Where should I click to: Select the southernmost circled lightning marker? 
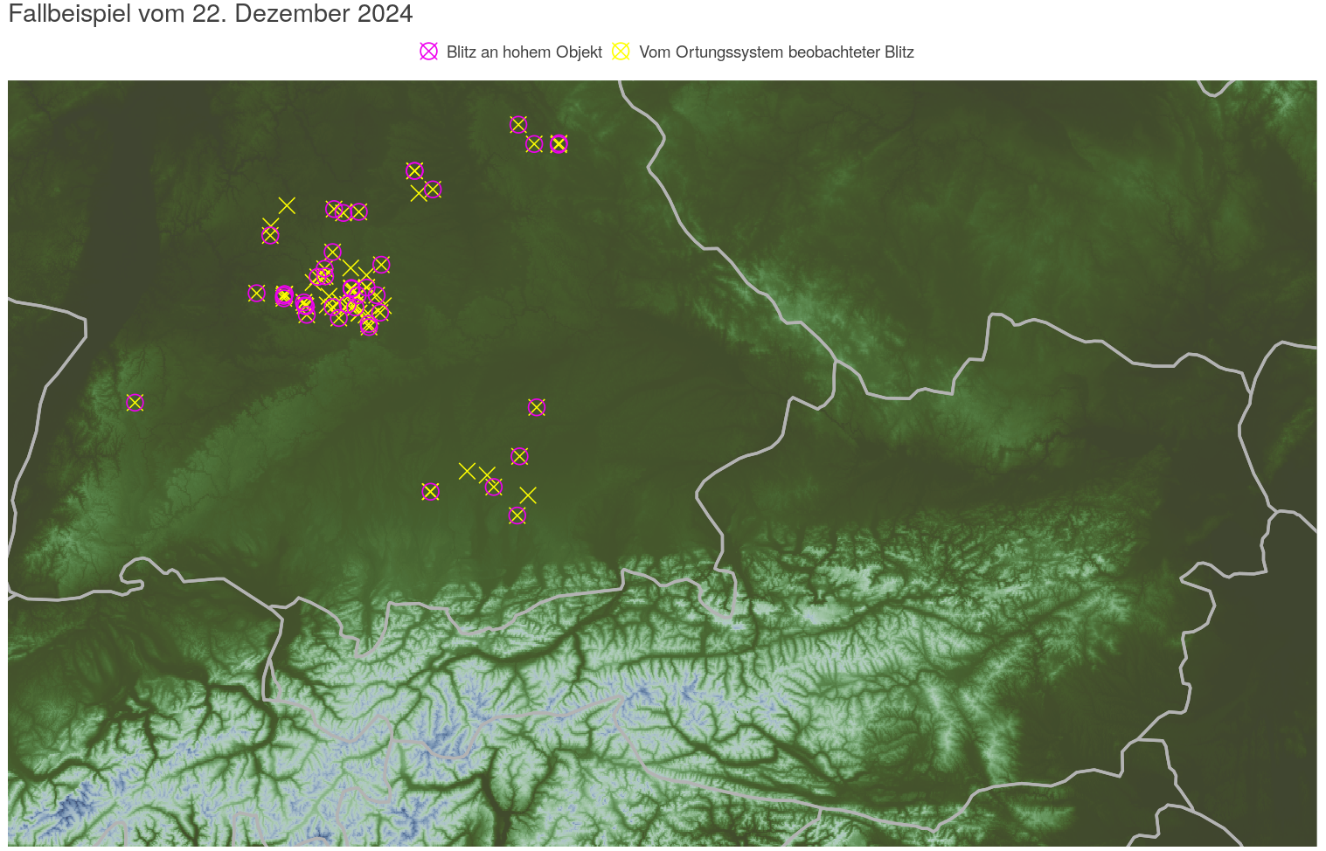click(x=517, y=515)
